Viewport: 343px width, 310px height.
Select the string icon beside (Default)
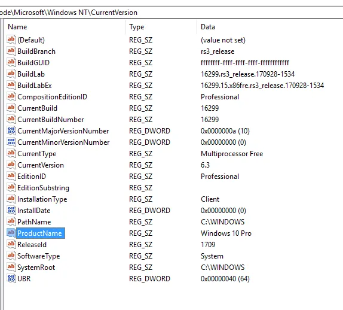(x=11, y=39)
